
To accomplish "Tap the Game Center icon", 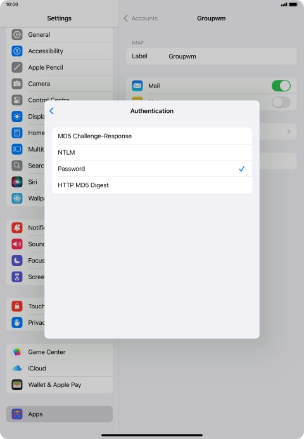I will click(17, 352).
